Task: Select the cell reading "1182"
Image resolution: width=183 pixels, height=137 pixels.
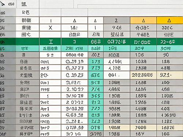Action: [170, 121]
